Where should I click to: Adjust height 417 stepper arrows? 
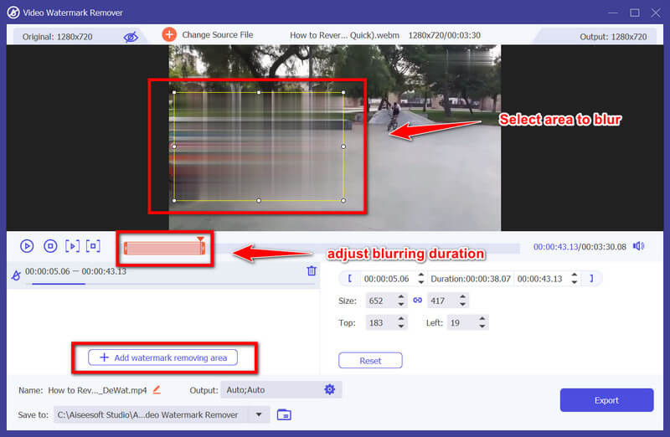pos(463,301)
